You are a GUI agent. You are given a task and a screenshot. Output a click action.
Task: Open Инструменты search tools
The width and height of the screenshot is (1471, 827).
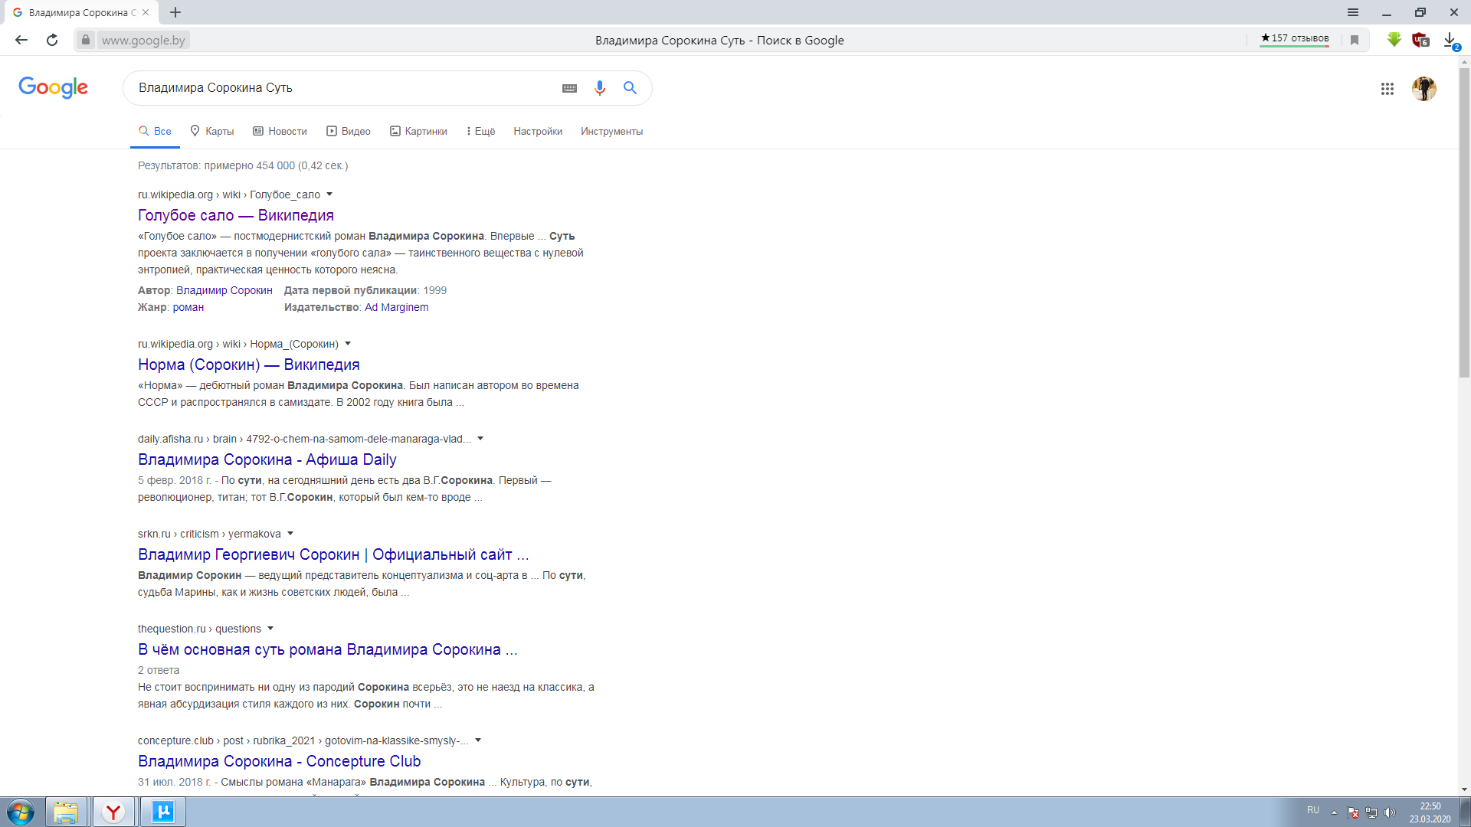(611, 132)
